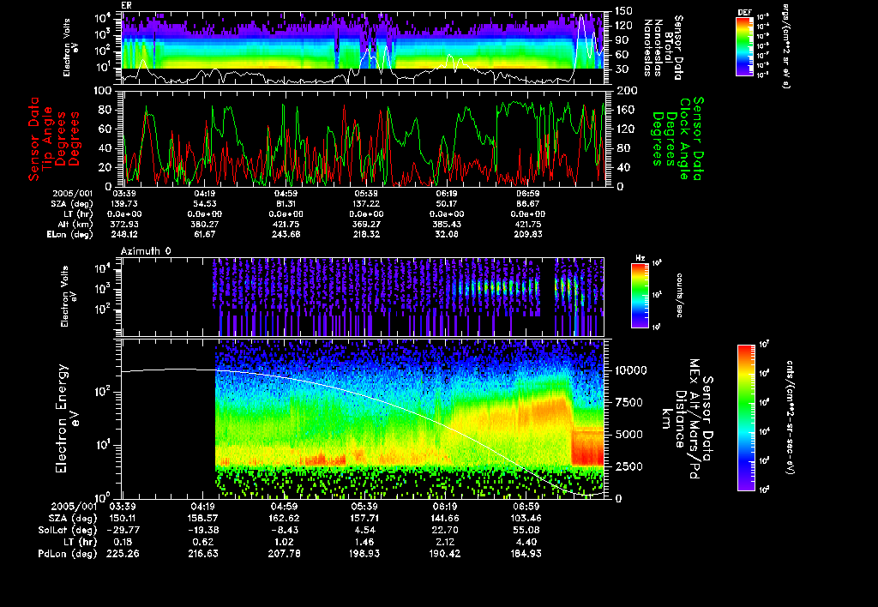
Task: Click inside the Azimuth 0 spectrogram panel
Action: click(x=363, y=297)
